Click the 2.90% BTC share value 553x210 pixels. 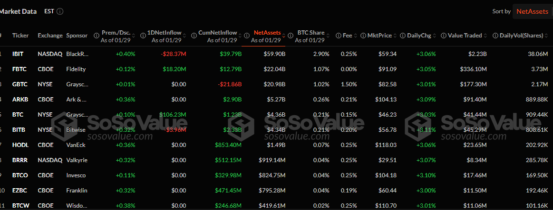coord(322,54)
